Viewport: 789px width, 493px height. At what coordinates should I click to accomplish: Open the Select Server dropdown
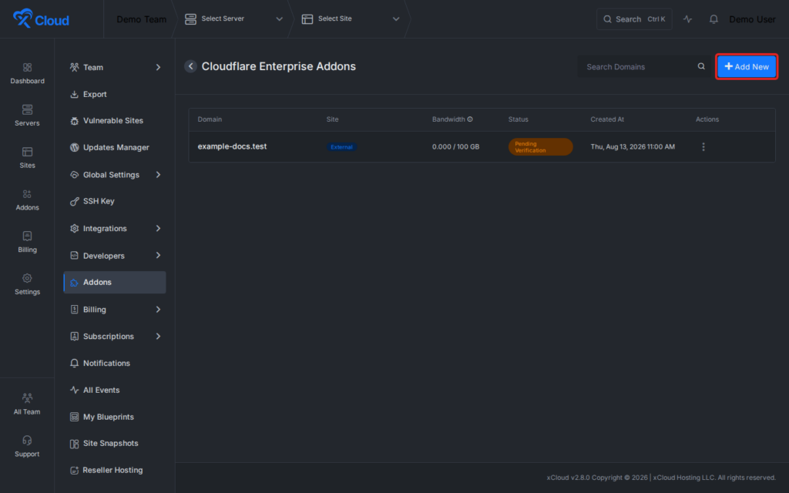pyautogui.click(x=233, y=19)
